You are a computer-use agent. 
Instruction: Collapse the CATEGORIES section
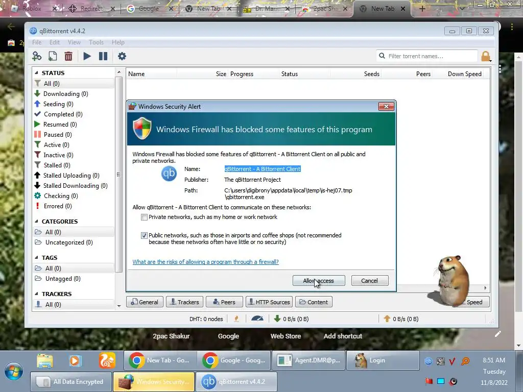pyautogui.click(x=36, y=222)
